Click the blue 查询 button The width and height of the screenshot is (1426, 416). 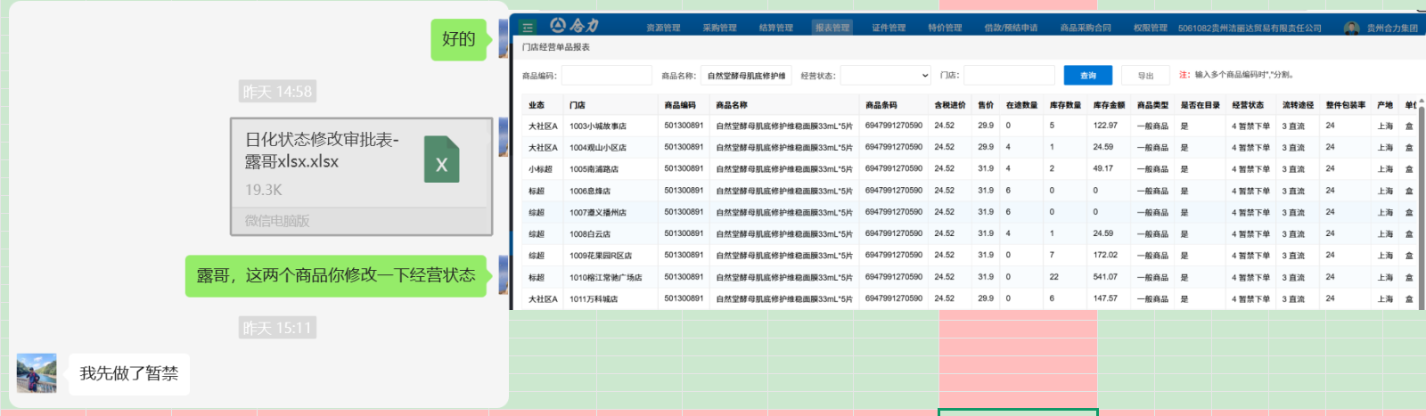point(1088,76)
